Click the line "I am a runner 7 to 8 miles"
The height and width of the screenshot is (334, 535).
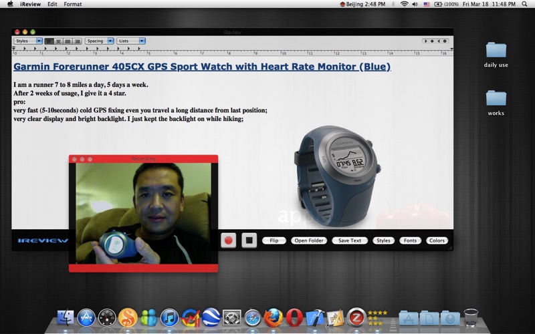pos(81,85)
